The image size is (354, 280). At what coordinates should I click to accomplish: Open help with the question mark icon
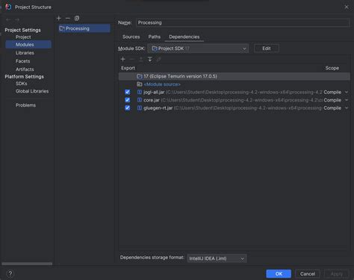click(10, 274)
